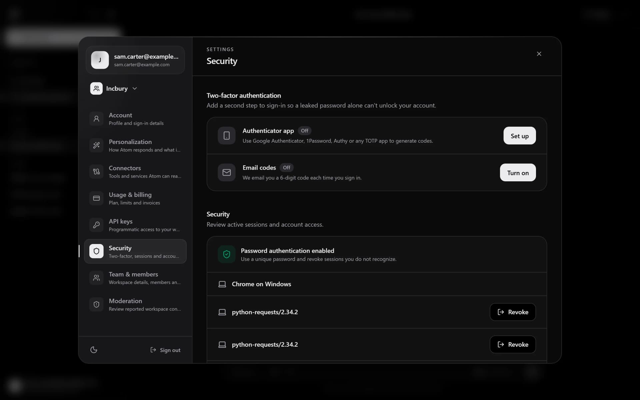Screen dimensions: 640x400
Task: Expand the Incbury workspace dropdown chevron
Action: (x=135, y=88)
